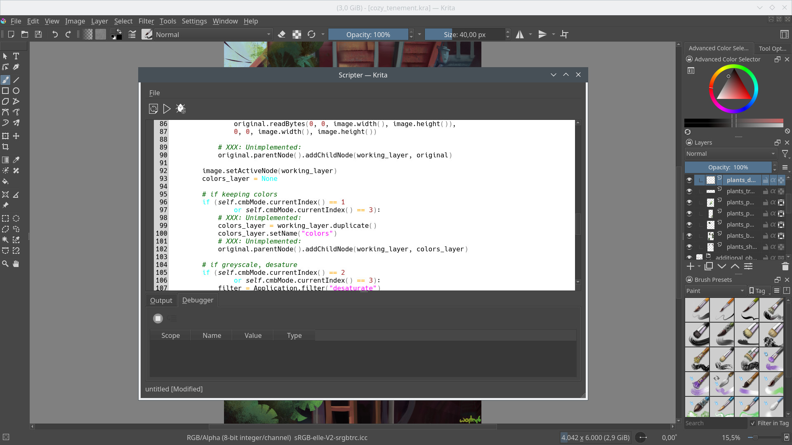Open the File menu in Scripter
Screen dimensions: 792x445
pyautogui.click(x=154, y=93)
